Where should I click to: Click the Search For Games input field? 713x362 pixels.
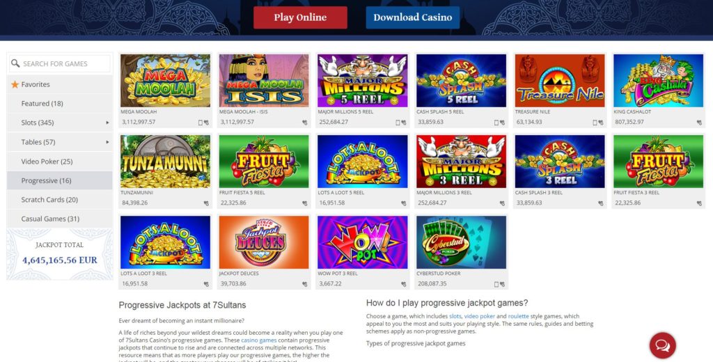60,63
